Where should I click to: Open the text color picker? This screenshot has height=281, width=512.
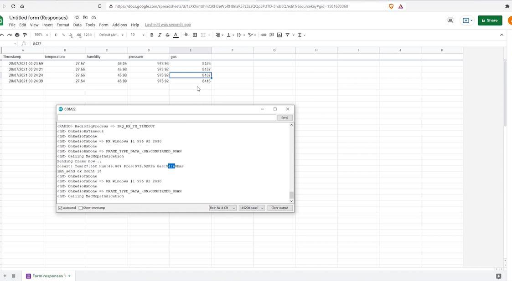point(176,35)
